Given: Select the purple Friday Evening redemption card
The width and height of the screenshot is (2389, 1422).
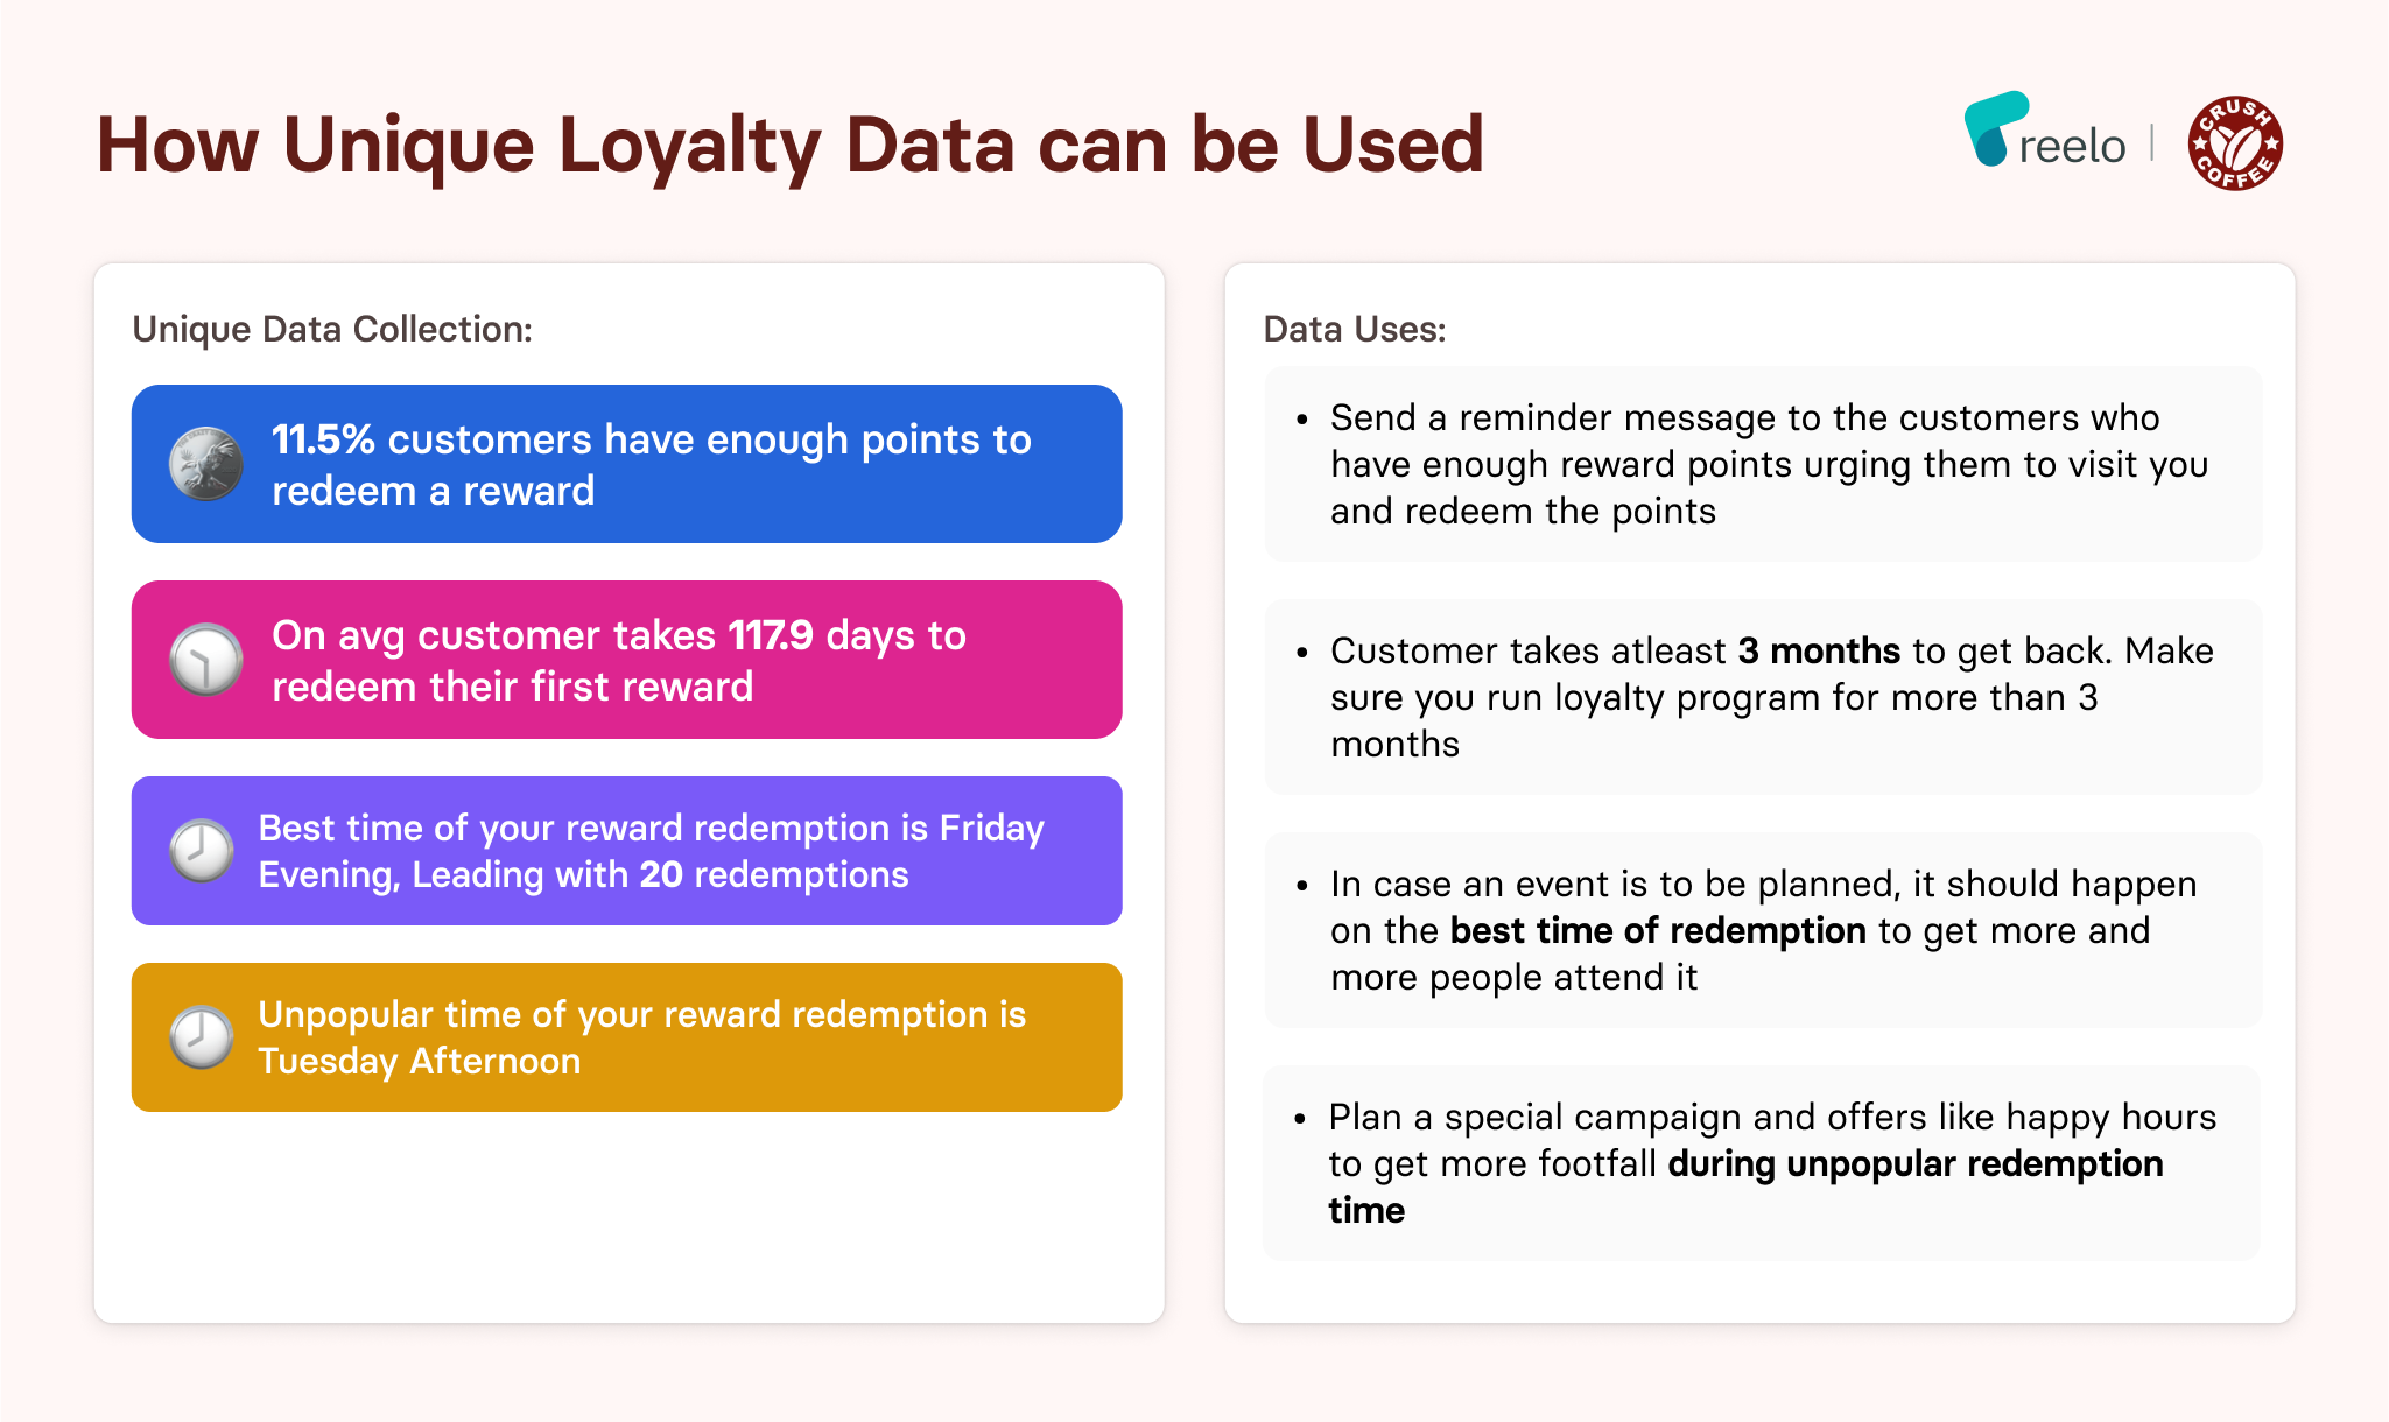Looking at the screenshot, I should (627, 851).
